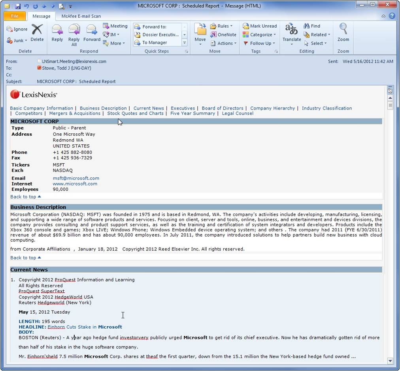This screenshot has width=400, height=371.
Task: Click Back to top under Employees
Action: [x=26, y=197]
